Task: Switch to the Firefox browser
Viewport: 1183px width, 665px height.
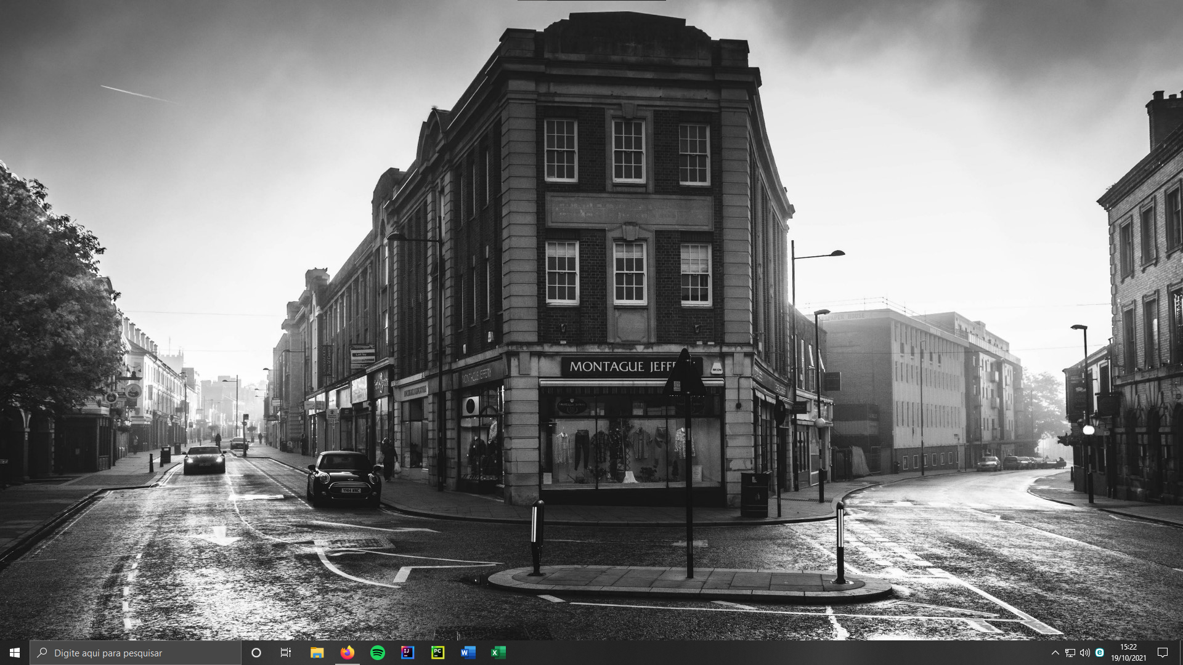Action: click(348, 653)
